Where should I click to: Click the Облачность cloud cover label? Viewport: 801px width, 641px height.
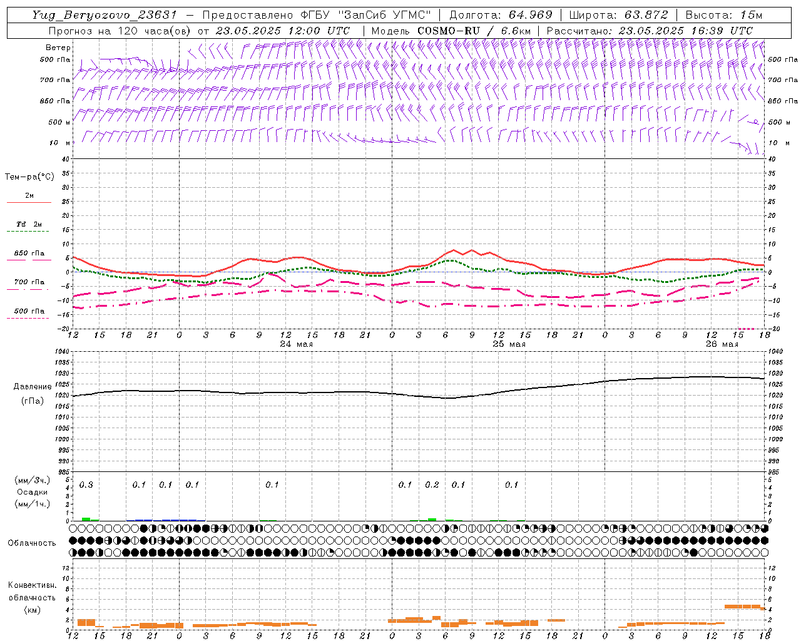pos(32,543)
